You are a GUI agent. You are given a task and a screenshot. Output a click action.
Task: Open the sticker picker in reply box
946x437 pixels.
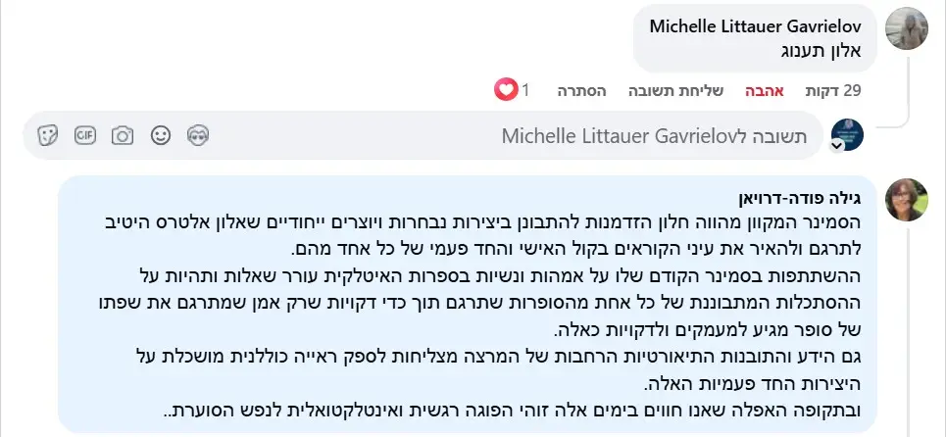[x=47, y=135]
